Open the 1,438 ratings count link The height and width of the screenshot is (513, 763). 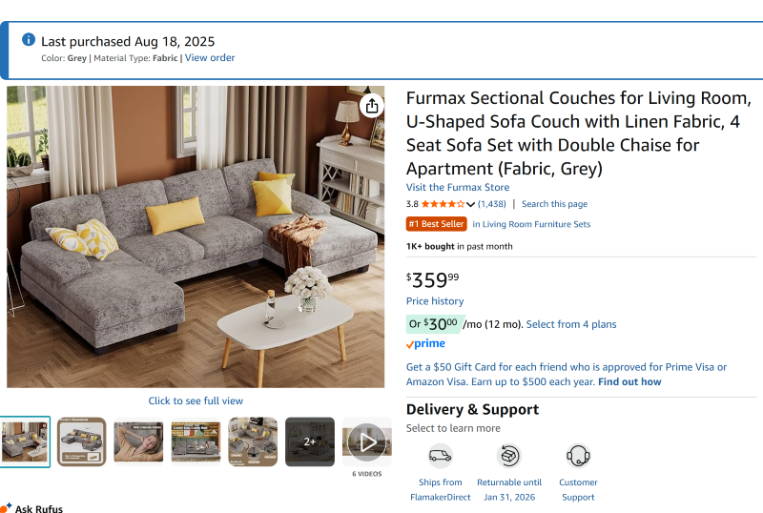[x=492, y=204]
